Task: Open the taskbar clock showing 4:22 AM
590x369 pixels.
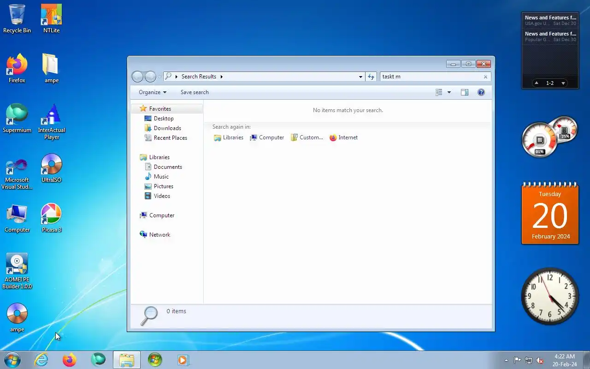Action: click(565, 360)
